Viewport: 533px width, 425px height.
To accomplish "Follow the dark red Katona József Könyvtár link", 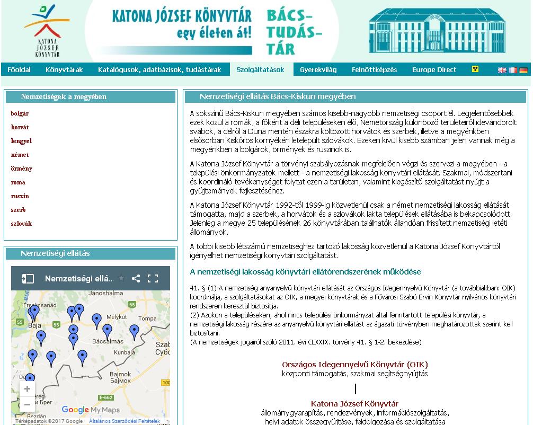I will click(354, 404).
